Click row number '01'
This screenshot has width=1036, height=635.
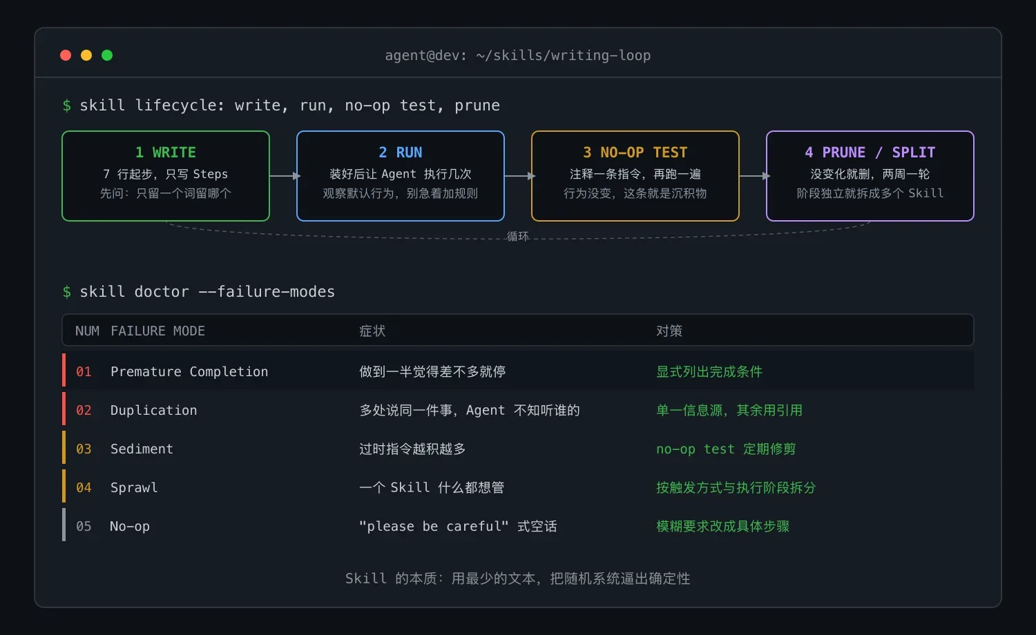pos(84,371)
